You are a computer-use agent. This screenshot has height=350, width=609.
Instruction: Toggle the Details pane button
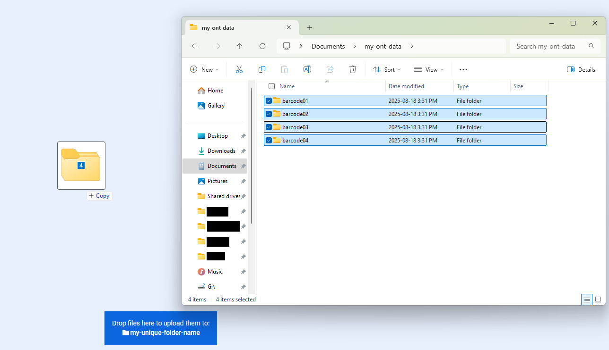click(x=581, y=69)
